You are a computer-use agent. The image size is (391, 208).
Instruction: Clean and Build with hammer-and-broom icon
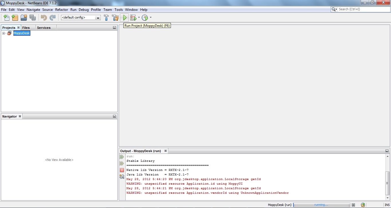pos(115,18)
